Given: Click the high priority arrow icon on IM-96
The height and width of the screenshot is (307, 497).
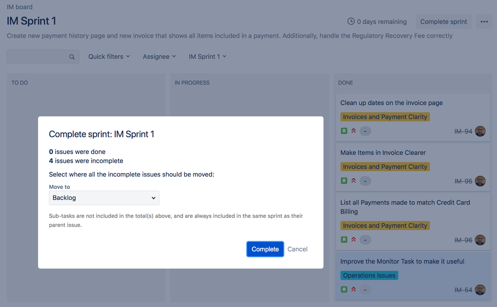Looking at the screenshot, I should (354, 240).
